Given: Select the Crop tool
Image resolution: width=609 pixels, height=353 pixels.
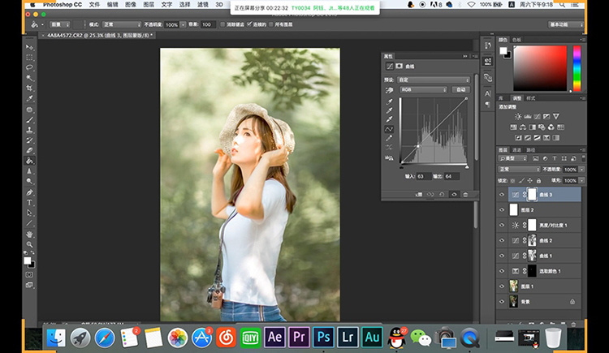Looking at the screenshot, I should click(29, 88).
